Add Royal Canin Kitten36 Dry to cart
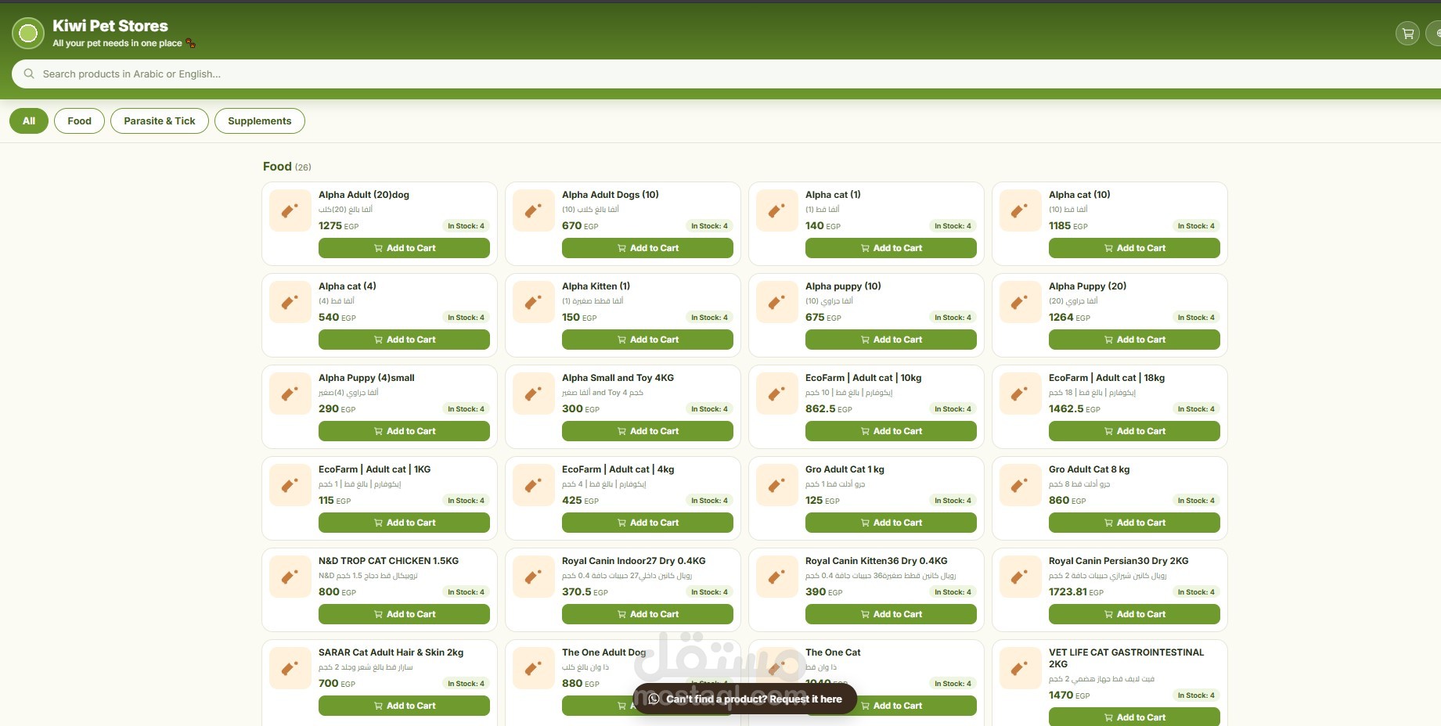The image size is (1441, 726). [x=891, y=614]
